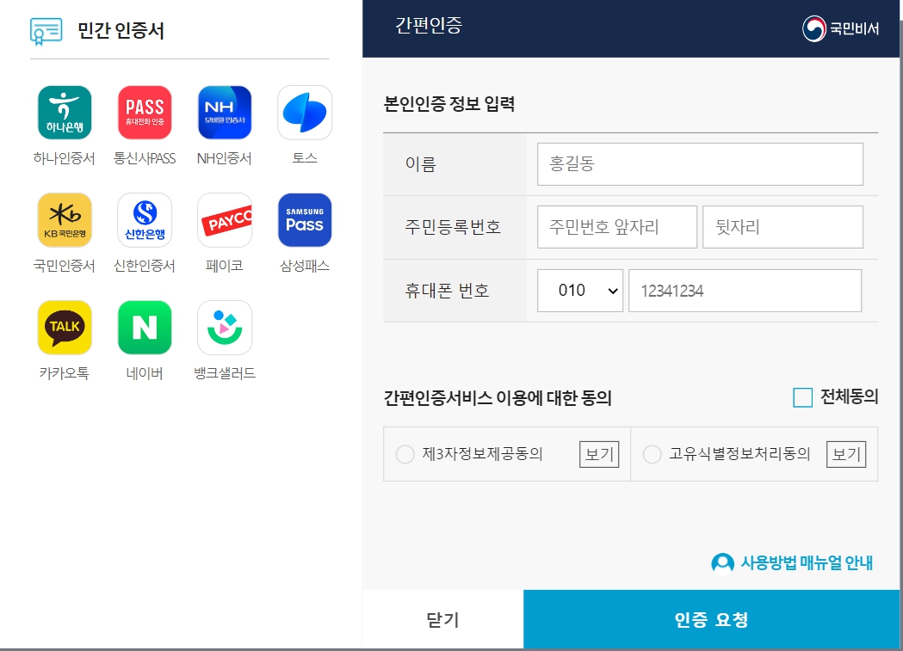Screen dimensions: 903x651
Task: Select the 신한인증서 icon
Action: (x=144, y=219)
